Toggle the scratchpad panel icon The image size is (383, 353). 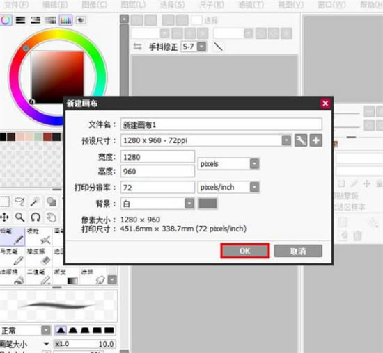coord(81,20)
